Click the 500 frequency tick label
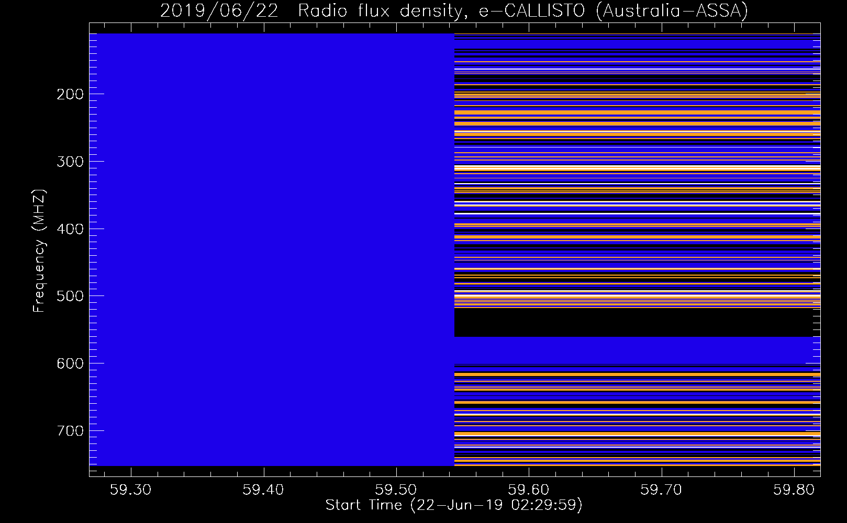The height and width of the screenshot is (523, 847). click(x=70, y=296)
